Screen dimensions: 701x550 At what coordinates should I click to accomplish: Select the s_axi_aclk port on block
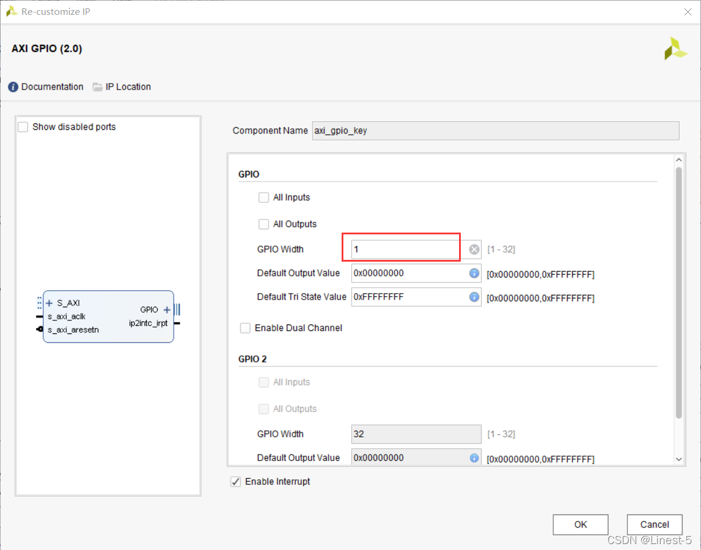click(x=66, y=317)
